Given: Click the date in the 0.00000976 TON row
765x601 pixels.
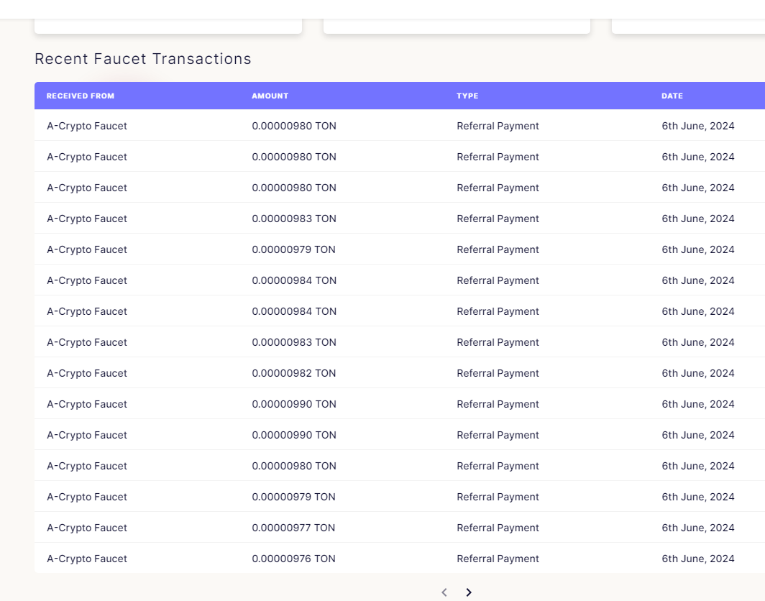Looking at the screenshot, I should (x=698, y=559).
